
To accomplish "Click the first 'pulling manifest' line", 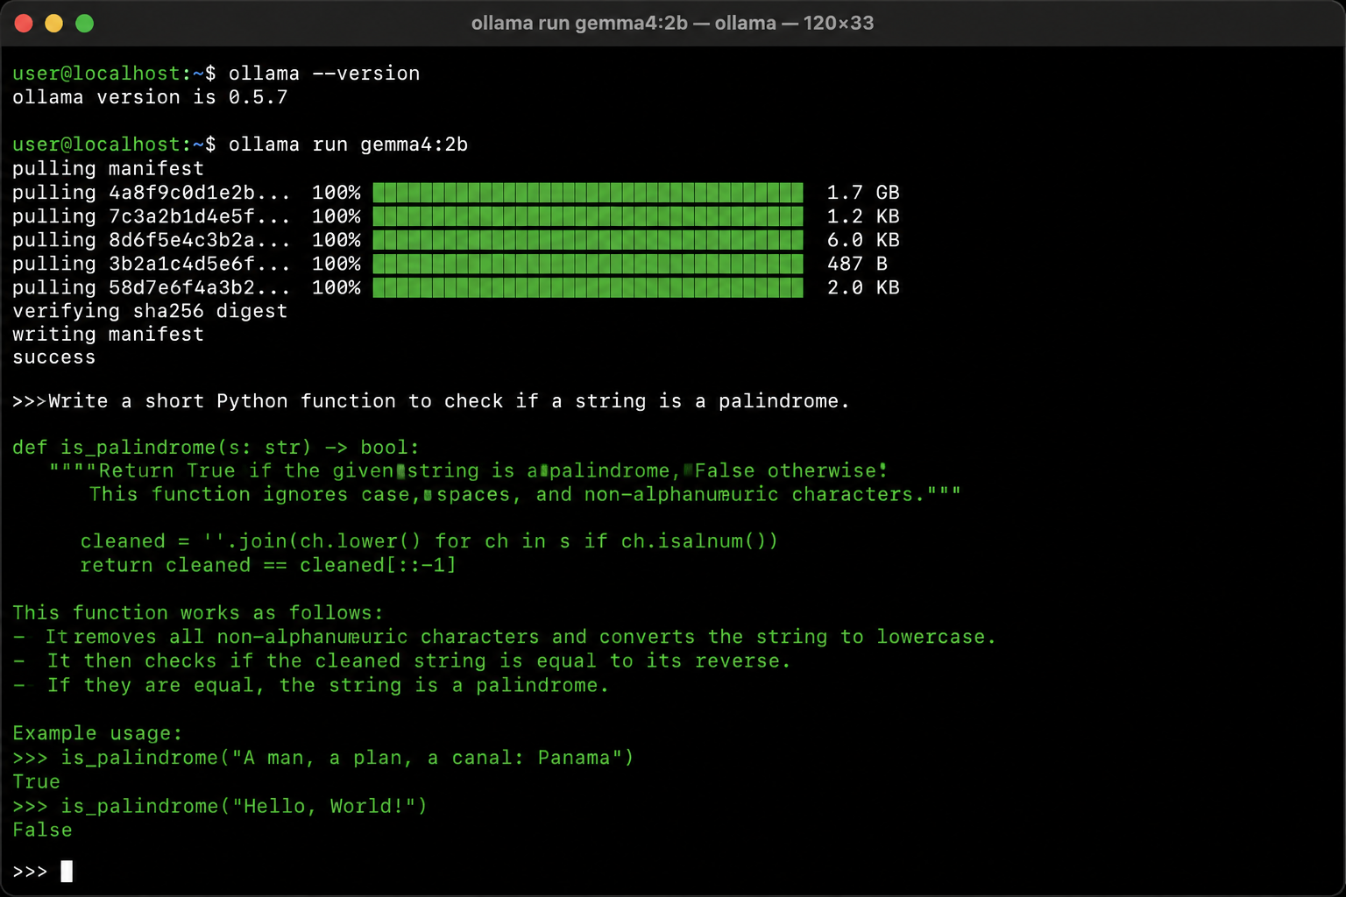I will click(108, 168).
